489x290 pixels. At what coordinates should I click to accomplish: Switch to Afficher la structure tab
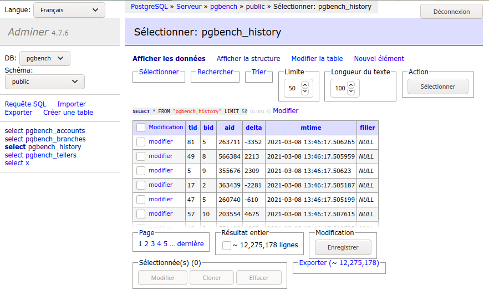248,59
